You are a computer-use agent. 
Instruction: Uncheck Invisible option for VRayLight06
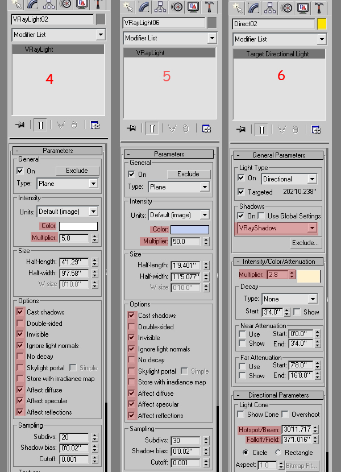coord(132,338)
